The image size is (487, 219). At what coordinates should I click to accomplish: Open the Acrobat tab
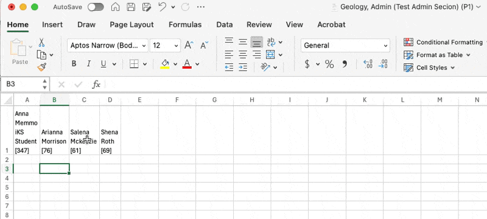[x=331, y=25]
